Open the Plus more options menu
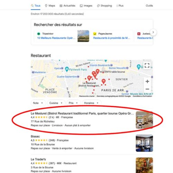The height and width of the screenshot is (173, 173). [120, 6]
